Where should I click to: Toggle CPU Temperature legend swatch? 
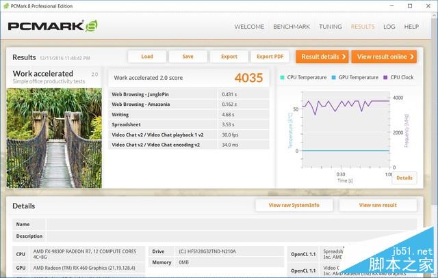coord(282,77)
